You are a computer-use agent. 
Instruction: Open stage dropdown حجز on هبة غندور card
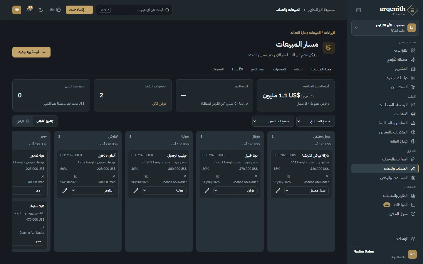(x=28, y=191)
